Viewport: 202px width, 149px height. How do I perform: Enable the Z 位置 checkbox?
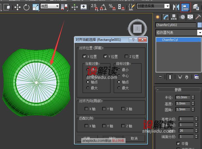126,56
